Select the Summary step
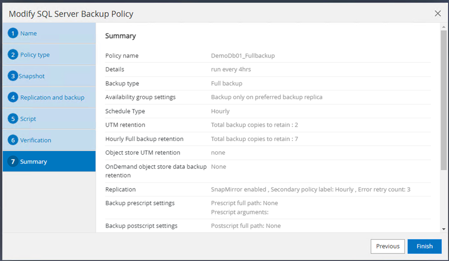 coord(34,162)
